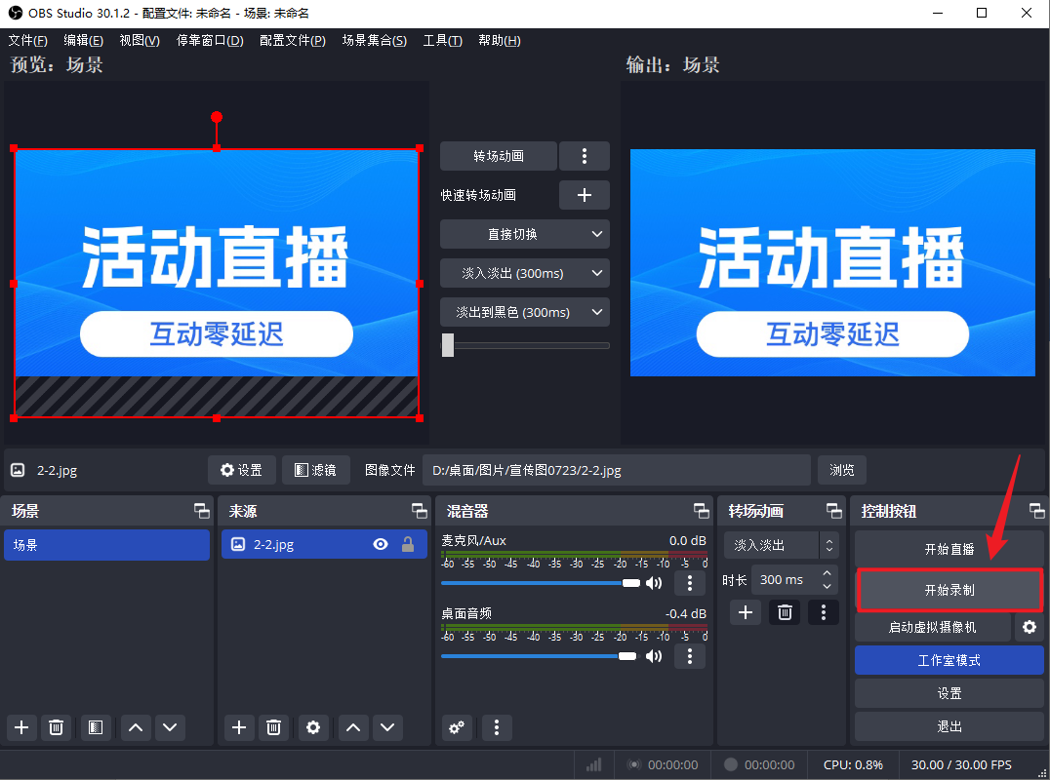Open the 场景集合(S) menu
This screenshot has height=780, width=1050.
(374, 40)
